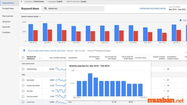Expand the Search volume trends dropdown
Image resolution: width=187 pixels, height=105 pixels.
click(x=31, y=17)
